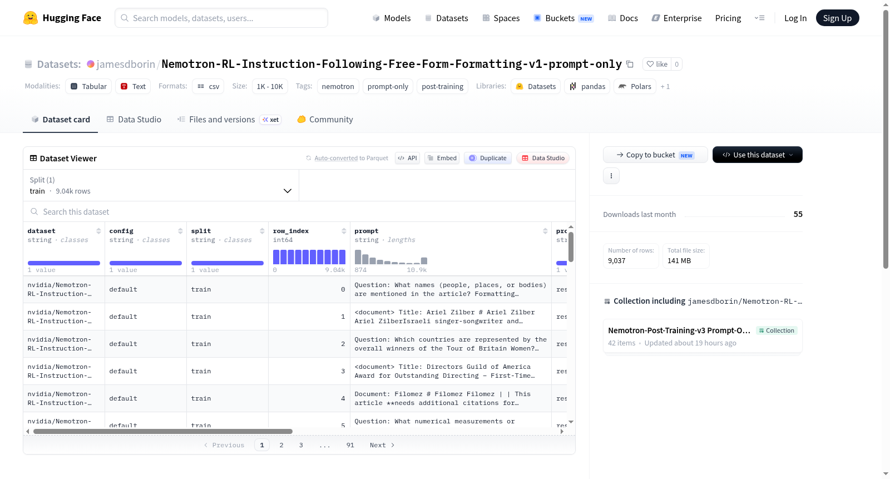Click the Dataset Viewer table icon

click(33, 159)
